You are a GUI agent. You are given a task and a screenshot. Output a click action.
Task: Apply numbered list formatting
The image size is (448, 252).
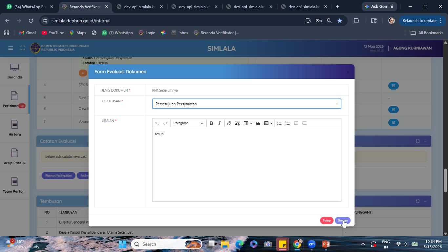pyautogui.click(x=288, y=123)
